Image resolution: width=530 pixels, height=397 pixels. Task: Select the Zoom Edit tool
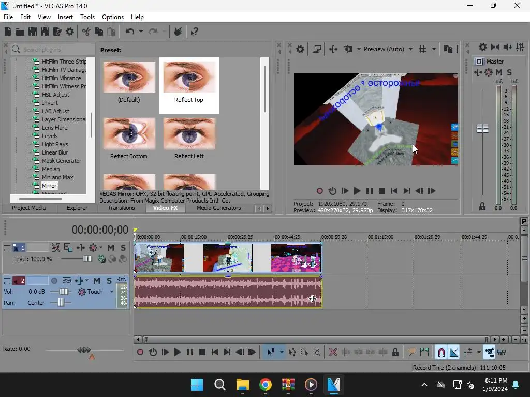317,353
